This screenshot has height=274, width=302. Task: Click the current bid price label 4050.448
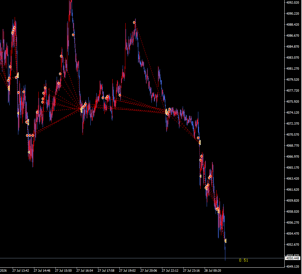click(293, 258)
